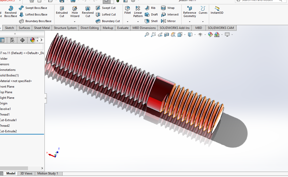Viewport: 288px width, 177px height.
Task: Switch to the Direct Editing tab
Action: 90,28
